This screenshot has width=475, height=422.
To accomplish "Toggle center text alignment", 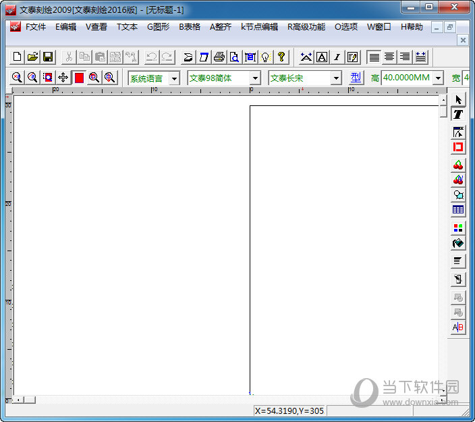I will (389, 57).
